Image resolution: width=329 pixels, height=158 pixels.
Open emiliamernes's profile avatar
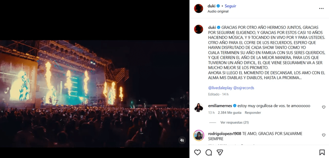click(x=199, y=108)
